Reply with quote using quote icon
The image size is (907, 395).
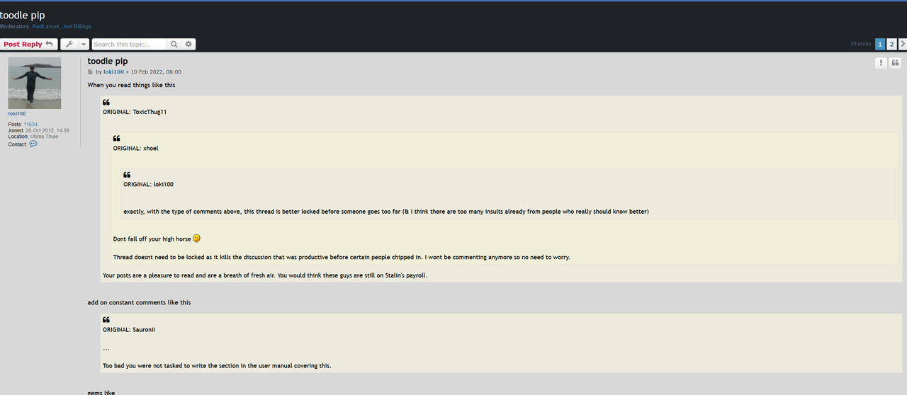click(x=896, y=63)
